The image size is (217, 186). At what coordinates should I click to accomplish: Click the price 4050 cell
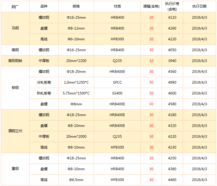click(172, 50)
